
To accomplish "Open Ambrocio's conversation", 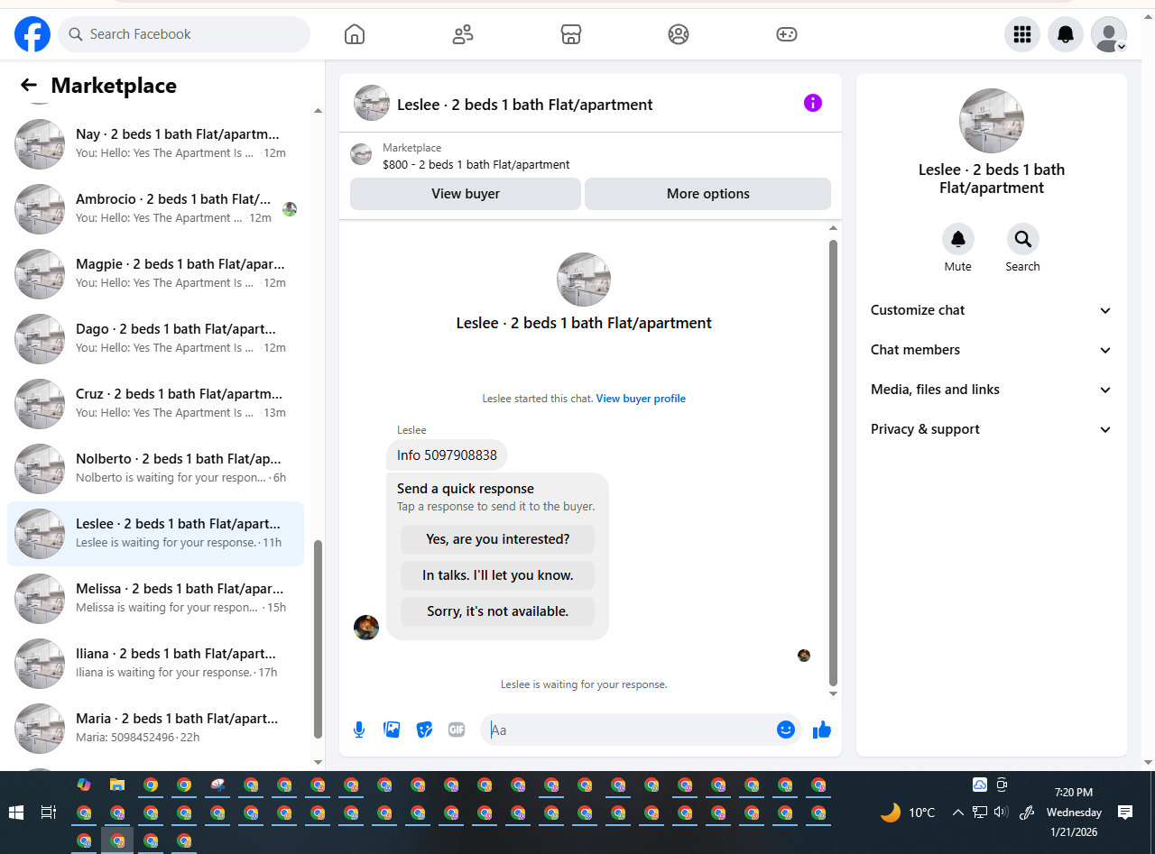I will click(155, 209).
